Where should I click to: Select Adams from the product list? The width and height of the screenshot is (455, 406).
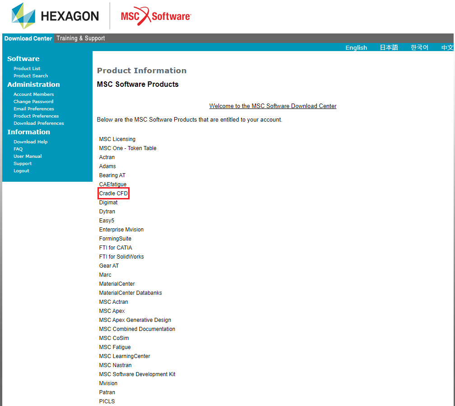[x=107, y=166]
